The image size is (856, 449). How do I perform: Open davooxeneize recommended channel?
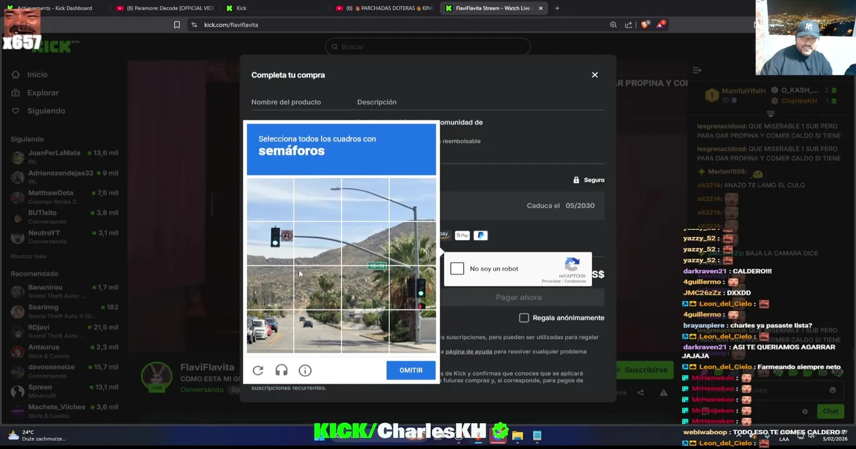(64, 370)
